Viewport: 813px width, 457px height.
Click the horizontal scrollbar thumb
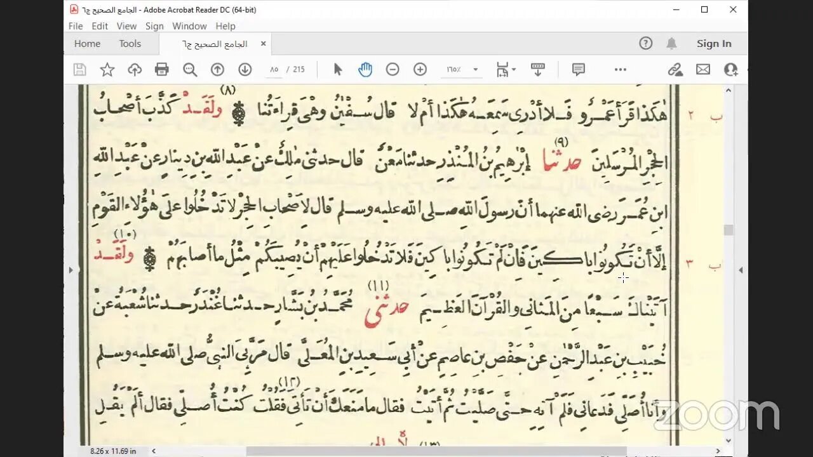436,451
